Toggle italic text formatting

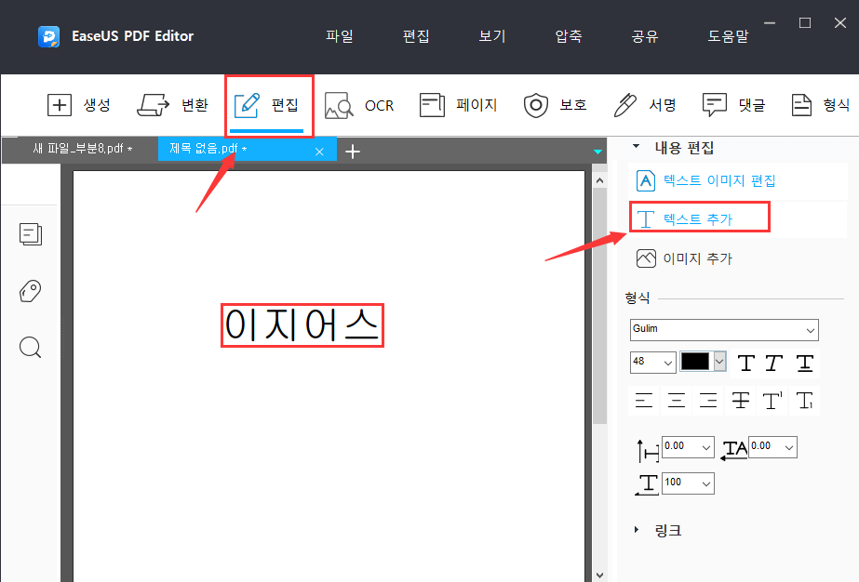pos(774,363)
